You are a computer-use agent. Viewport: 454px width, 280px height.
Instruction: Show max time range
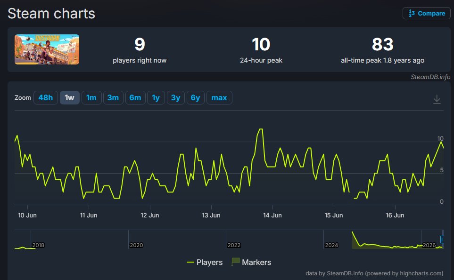pos(219,98)
